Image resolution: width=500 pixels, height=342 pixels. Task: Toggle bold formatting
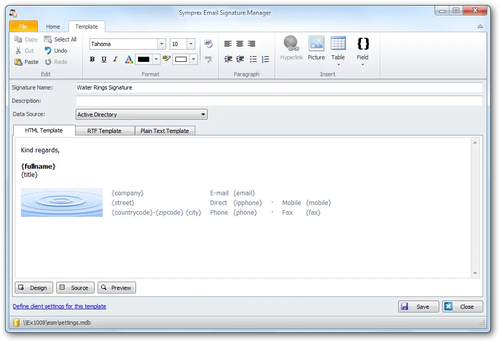tap(92, 59)
